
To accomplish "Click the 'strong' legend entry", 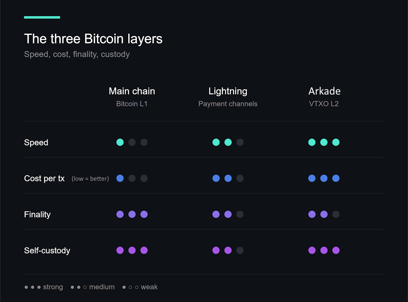I will click(44, 287).
